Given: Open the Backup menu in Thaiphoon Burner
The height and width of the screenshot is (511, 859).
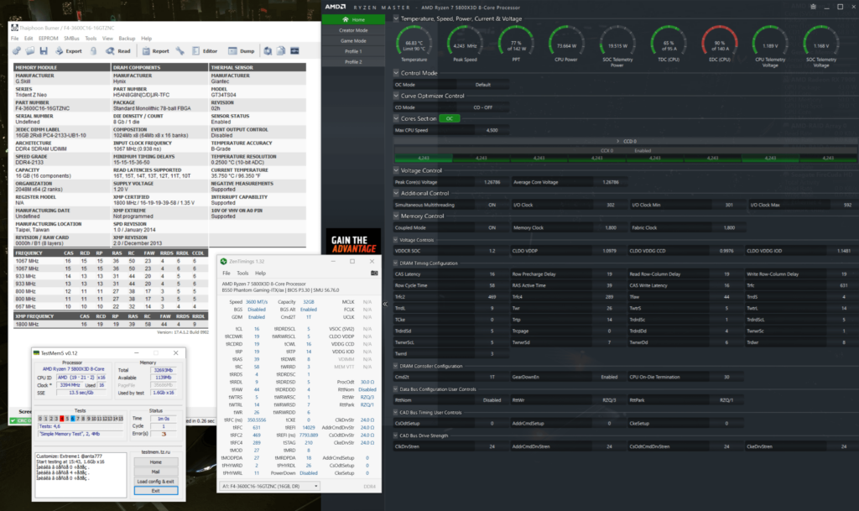Looking at the screenshot, I should (x=127, y=39).
